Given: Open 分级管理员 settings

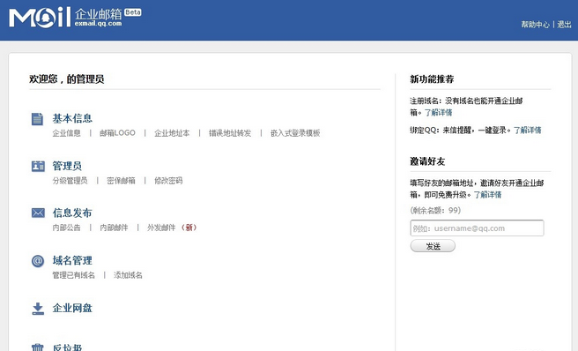Looking at the screenshot, I should point(70,181).
